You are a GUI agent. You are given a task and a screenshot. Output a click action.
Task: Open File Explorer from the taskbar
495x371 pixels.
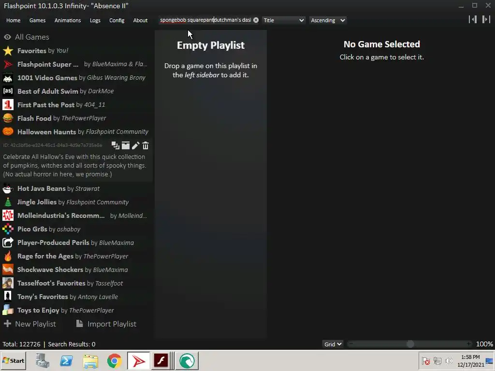[90, 360]
